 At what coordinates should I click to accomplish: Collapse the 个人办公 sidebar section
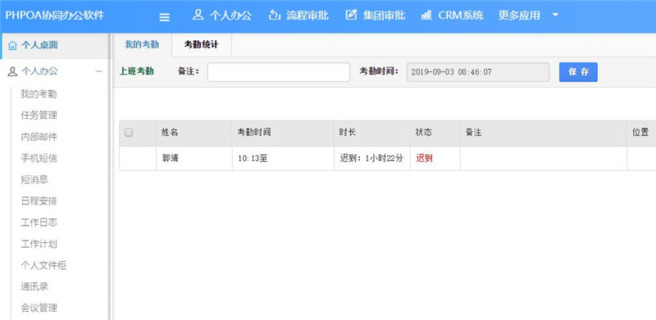pos(98,71)
